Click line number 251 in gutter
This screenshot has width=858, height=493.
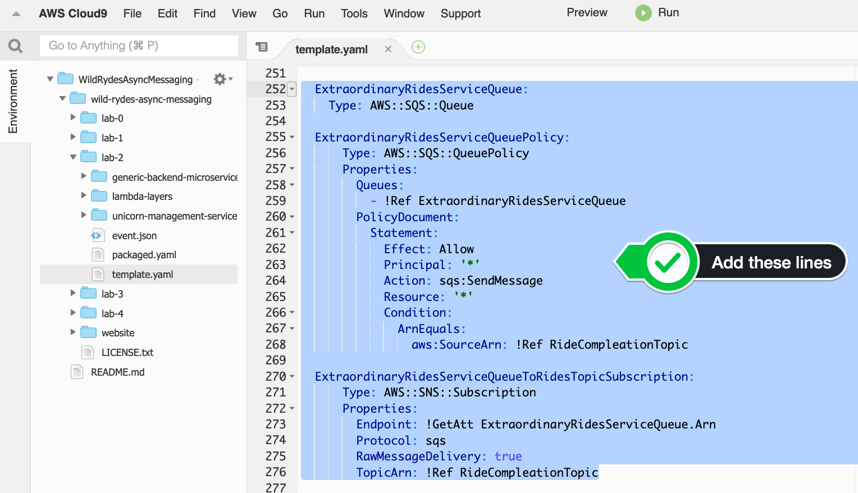(x=276, y=73)
